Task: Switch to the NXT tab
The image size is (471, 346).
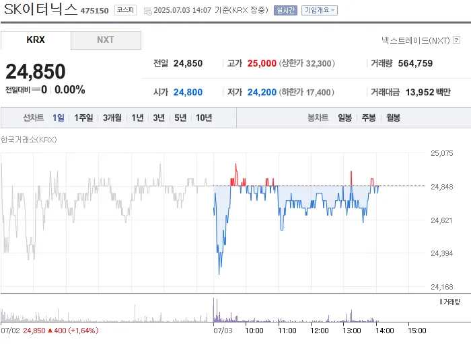Action: [106, 40]
